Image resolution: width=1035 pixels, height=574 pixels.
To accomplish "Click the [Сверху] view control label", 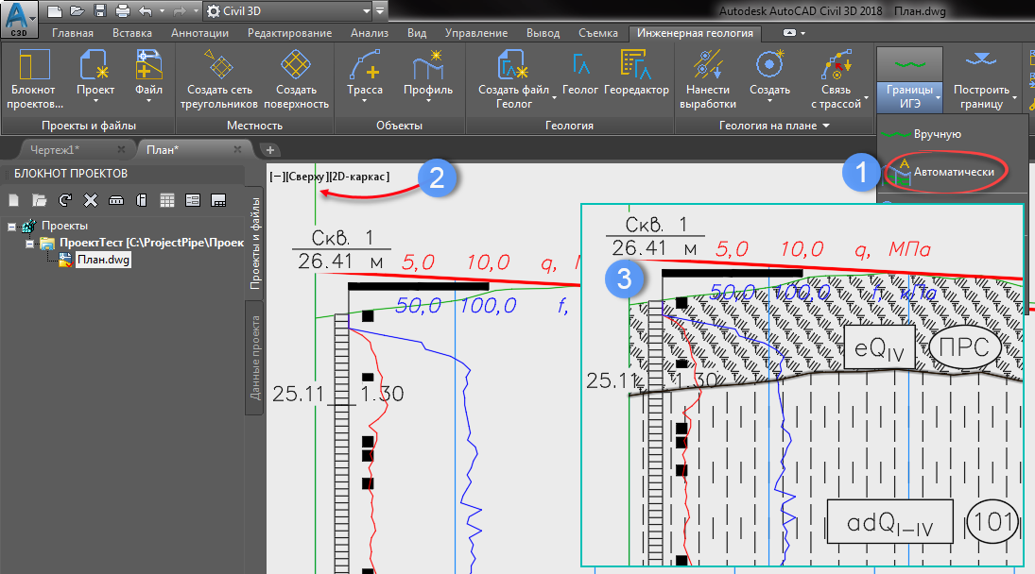I will click(306, 177).
